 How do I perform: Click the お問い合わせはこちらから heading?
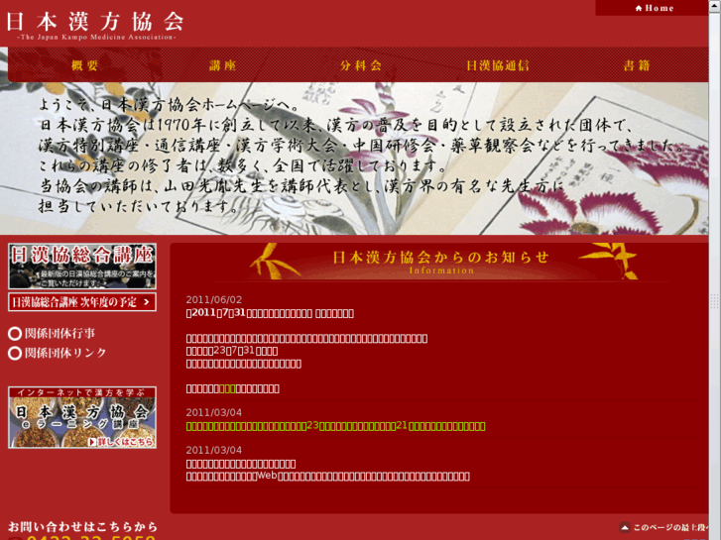[x=82, y=527]
